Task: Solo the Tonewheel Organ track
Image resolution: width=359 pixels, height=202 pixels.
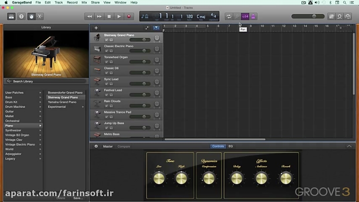Action: pyautogui.click(x=111, y=62)
